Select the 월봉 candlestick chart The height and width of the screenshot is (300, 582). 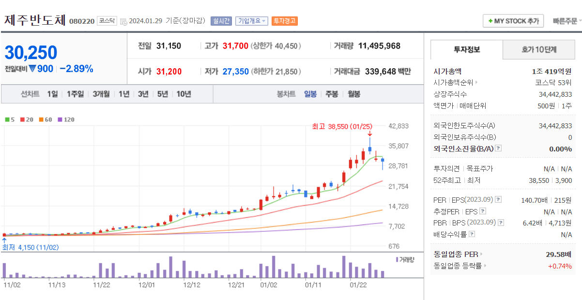click(x=354, y=94)
